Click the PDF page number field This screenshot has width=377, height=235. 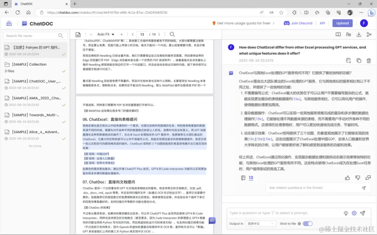tap(142, 34)
